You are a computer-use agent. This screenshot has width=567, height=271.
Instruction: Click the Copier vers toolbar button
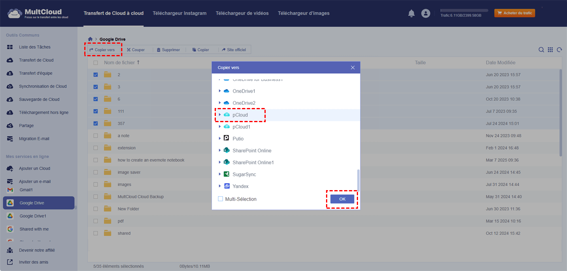pyautogui.click(x=102, y=50)
